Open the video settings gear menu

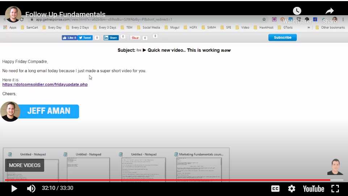tap(292, 188)
